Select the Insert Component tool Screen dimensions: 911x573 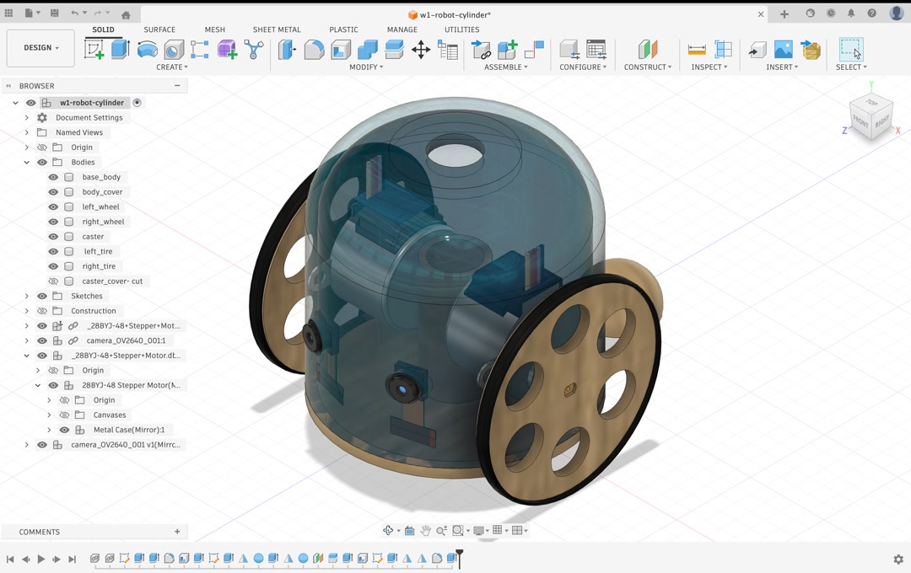[x=481, y=50]
